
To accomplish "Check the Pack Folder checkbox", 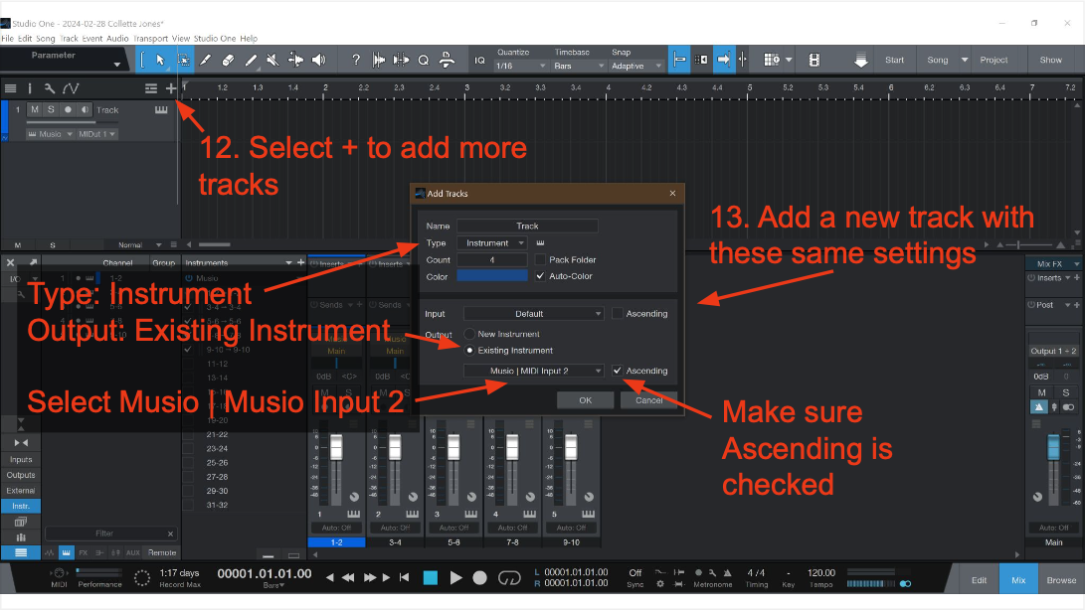I will point(540,259).
